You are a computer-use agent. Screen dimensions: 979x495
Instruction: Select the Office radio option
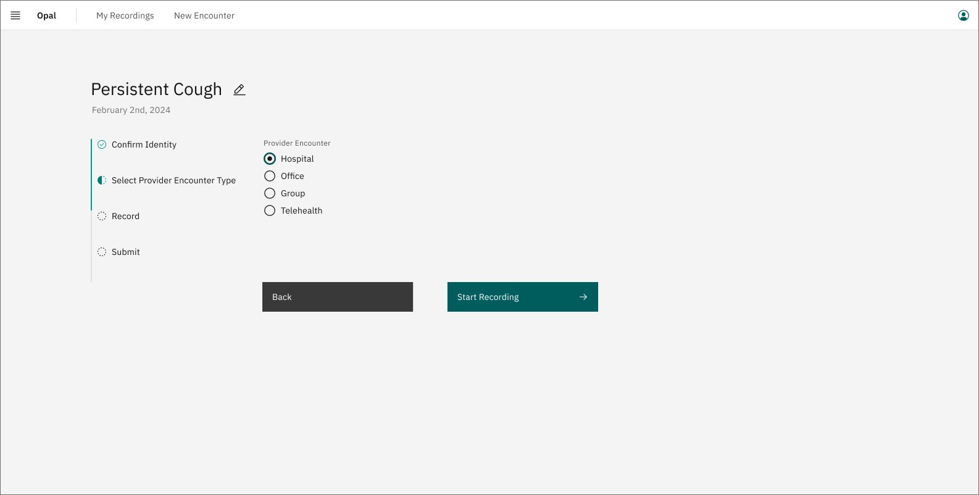(x=270, y=176)
